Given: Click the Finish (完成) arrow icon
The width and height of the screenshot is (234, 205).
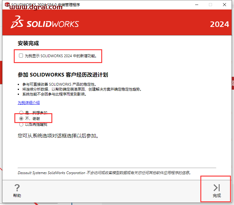Looking at the screenshot, I should 217,188.
